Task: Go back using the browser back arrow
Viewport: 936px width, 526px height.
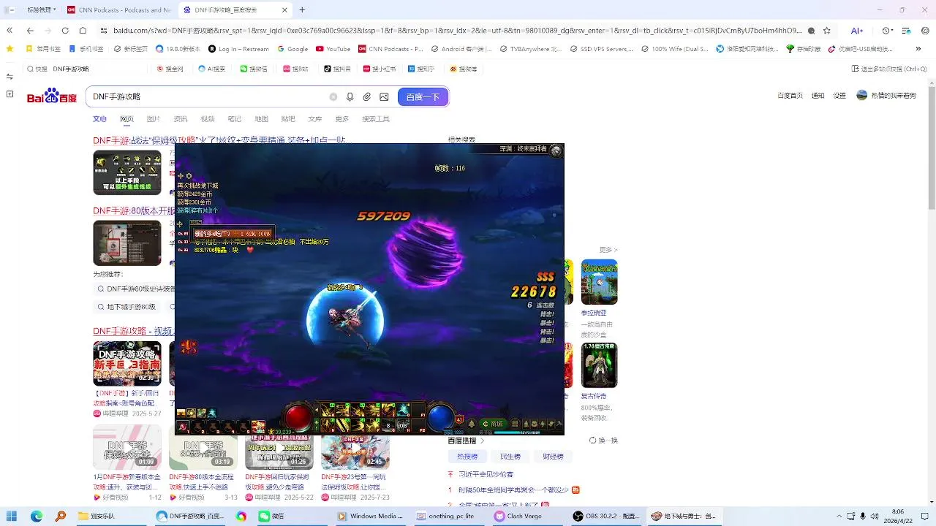Action: click(x=30, y=31)
